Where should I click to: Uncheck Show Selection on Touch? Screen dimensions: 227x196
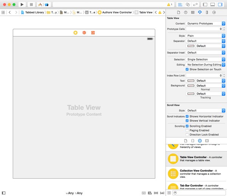click(x=187, y=69)
